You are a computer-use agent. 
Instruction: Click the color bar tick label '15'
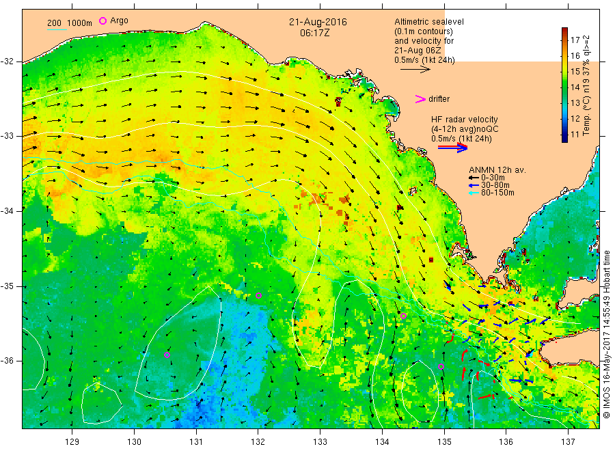[575, 71]
